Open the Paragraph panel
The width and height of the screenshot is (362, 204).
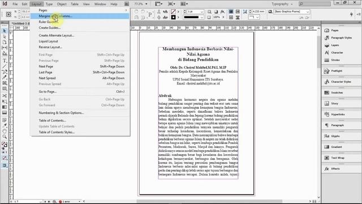click(334, 125)
